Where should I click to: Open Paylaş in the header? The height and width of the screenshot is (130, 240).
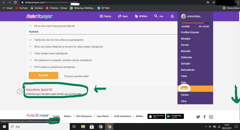pyautogui.click(x=105, y=16)
